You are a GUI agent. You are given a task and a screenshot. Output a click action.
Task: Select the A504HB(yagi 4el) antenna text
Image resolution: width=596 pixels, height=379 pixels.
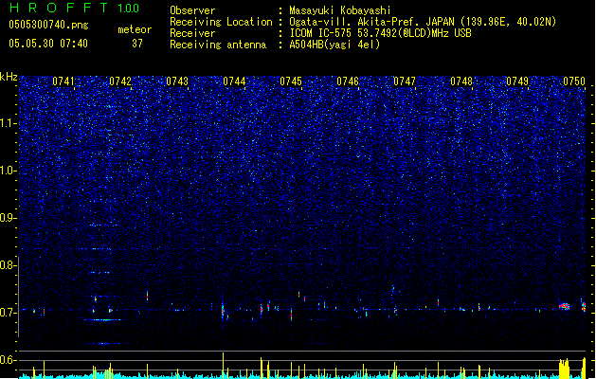click(x=334, y=45)
